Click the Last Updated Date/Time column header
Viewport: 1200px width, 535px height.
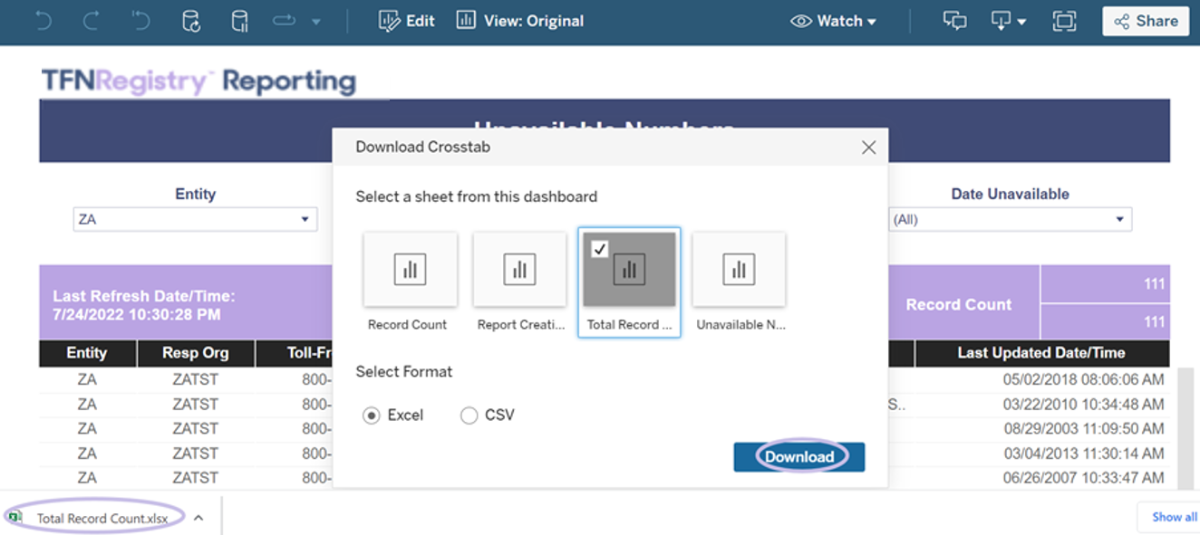(x=1041, y=353)
